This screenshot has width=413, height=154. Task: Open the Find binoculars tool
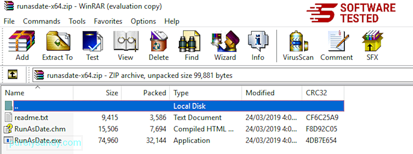[x=192, y=46]
